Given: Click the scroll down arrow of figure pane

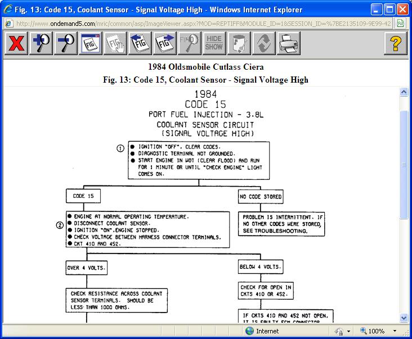Looking at the screenshot, I should click(x=404, y=318).
